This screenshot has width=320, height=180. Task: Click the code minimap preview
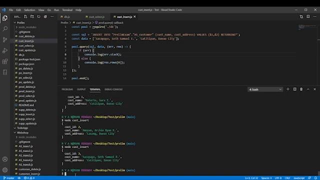307,27
